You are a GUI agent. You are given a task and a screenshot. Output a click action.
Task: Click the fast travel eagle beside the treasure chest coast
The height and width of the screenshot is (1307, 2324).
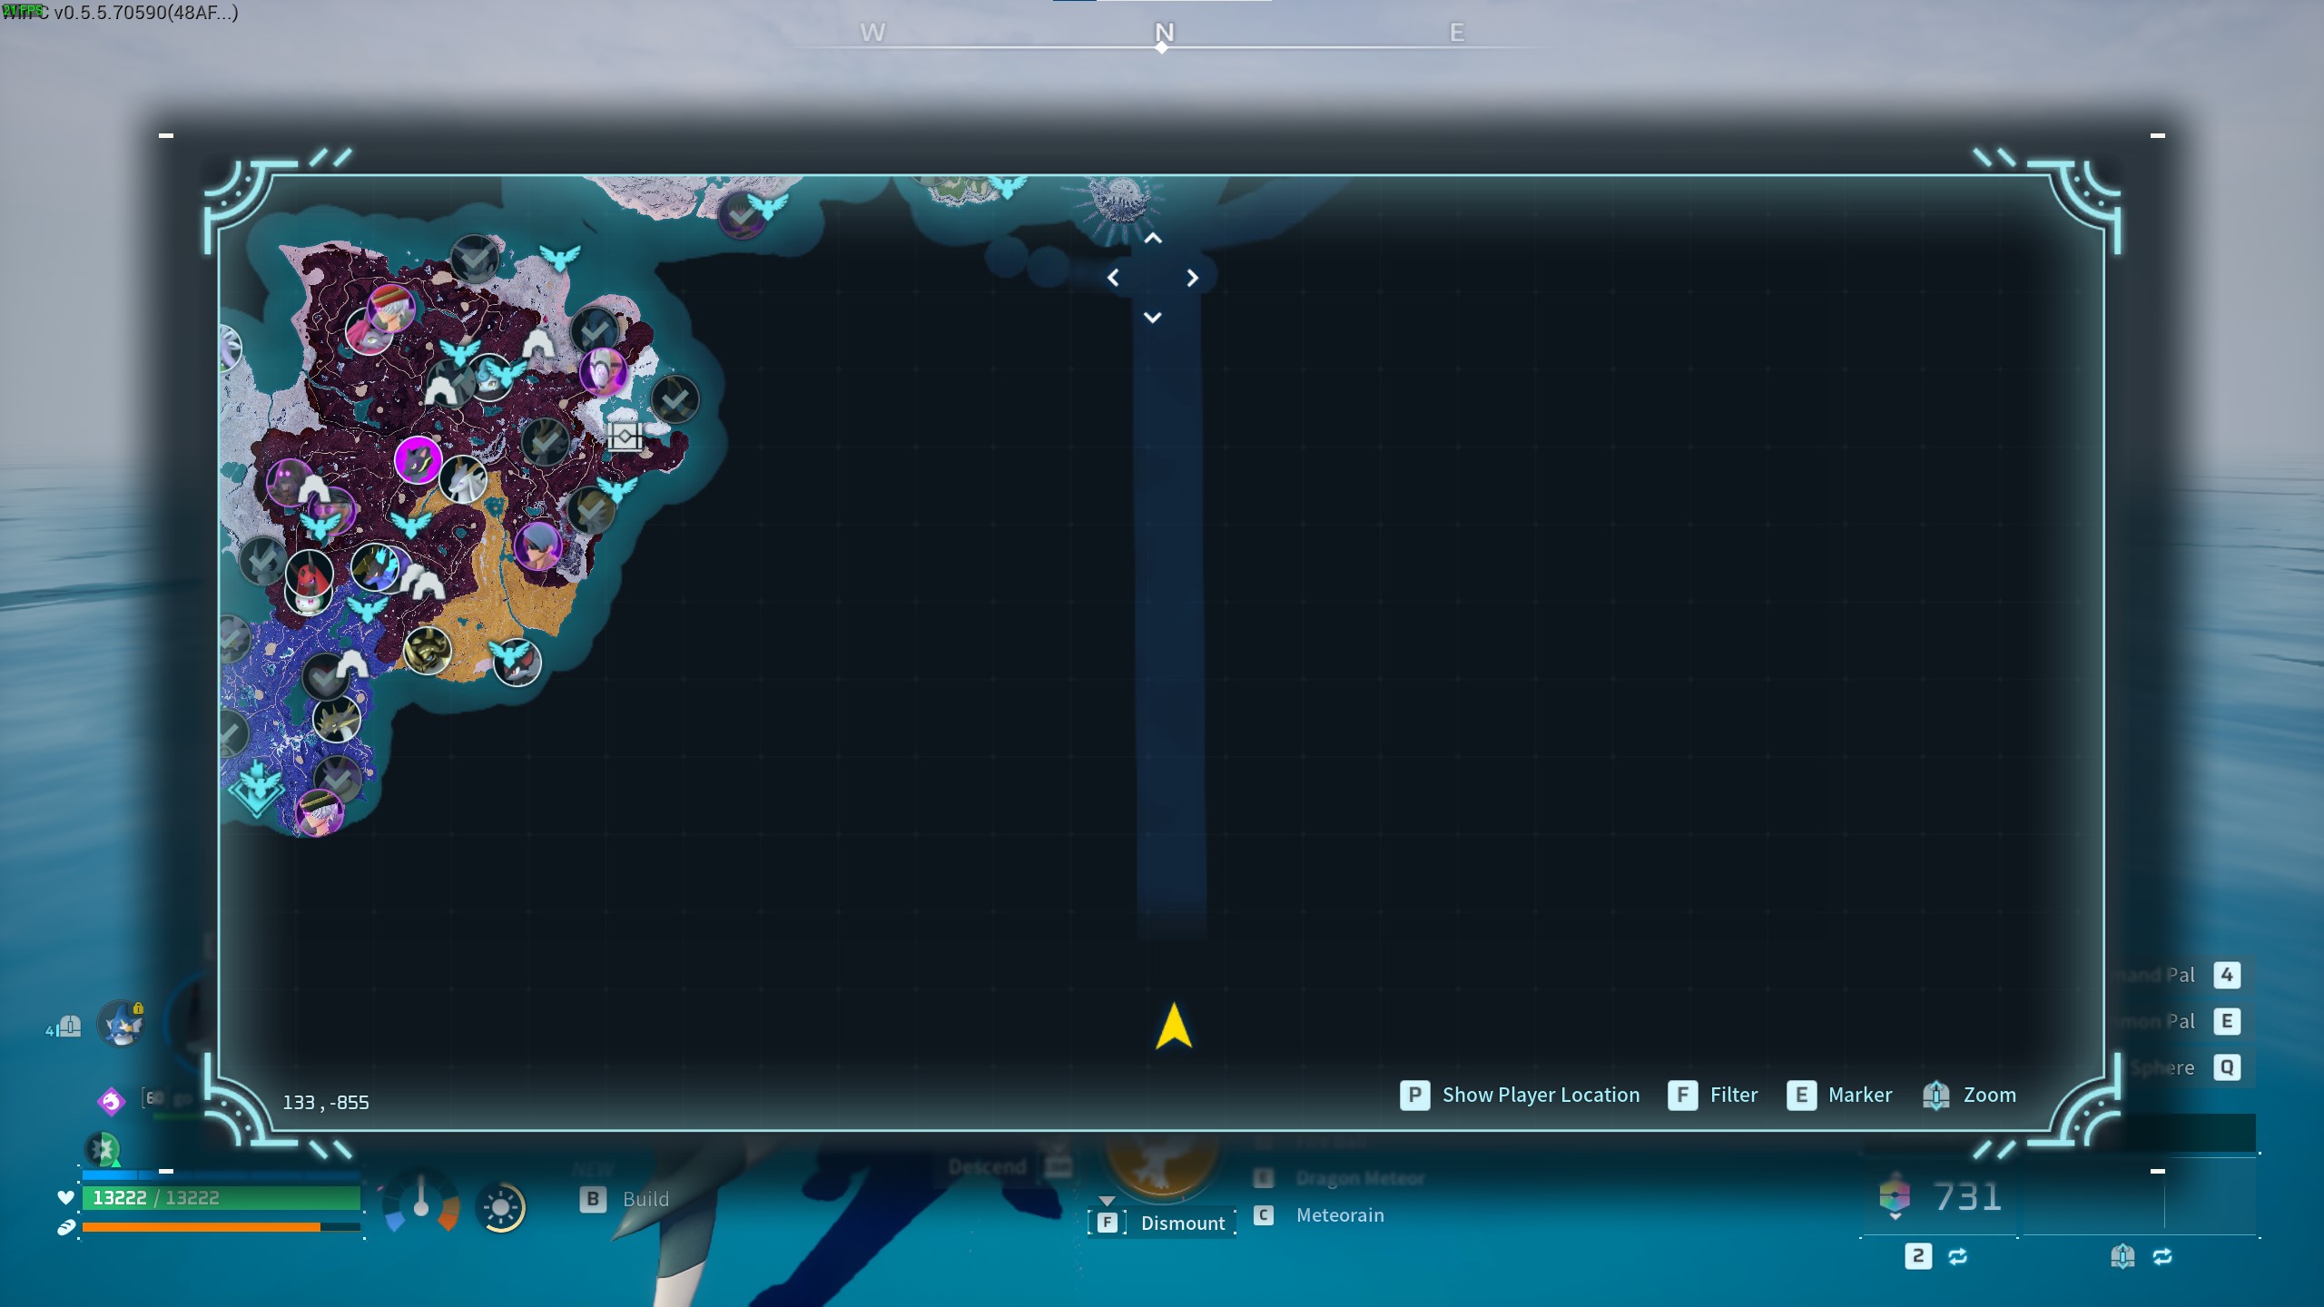tap(616, 490)
